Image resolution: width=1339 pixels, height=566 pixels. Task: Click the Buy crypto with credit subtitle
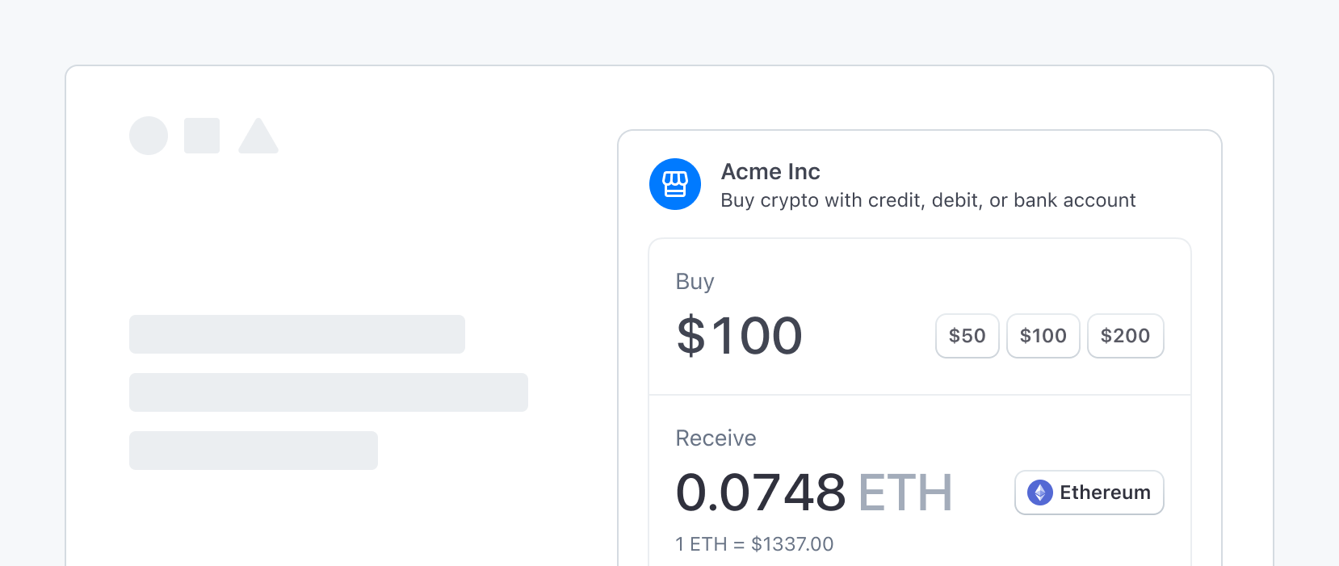pyautogui.click(x=928, y=200)
